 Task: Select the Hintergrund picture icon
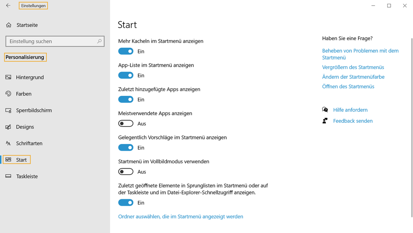tap(8, 77)
